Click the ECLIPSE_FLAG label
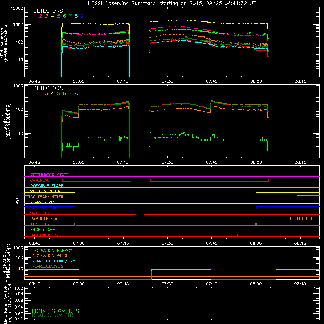Screen dimensions: 324x324 (x=44, y=208)
